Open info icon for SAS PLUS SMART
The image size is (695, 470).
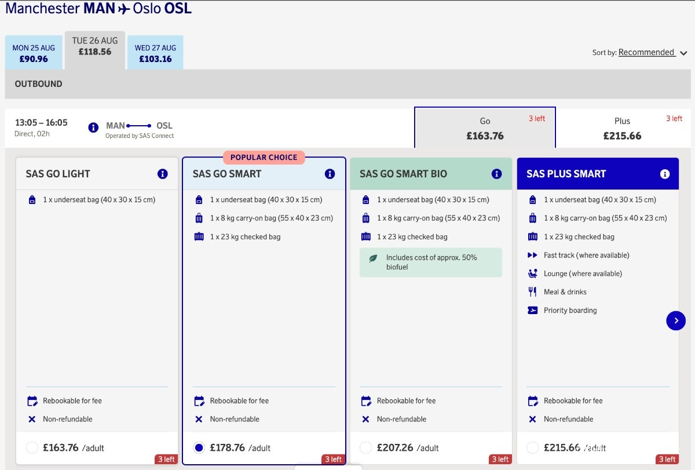[665, 174]
